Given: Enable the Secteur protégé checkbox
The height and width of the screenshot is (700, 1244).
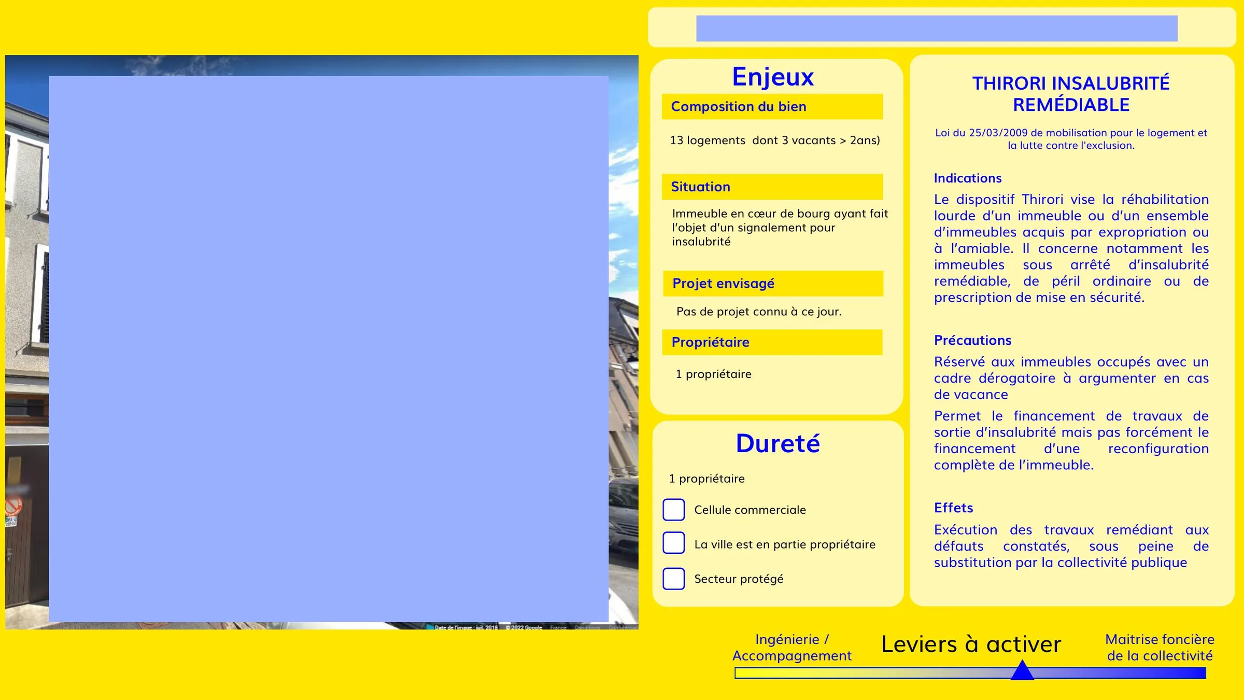Looking at the screenshot, I should coord(673,579).
